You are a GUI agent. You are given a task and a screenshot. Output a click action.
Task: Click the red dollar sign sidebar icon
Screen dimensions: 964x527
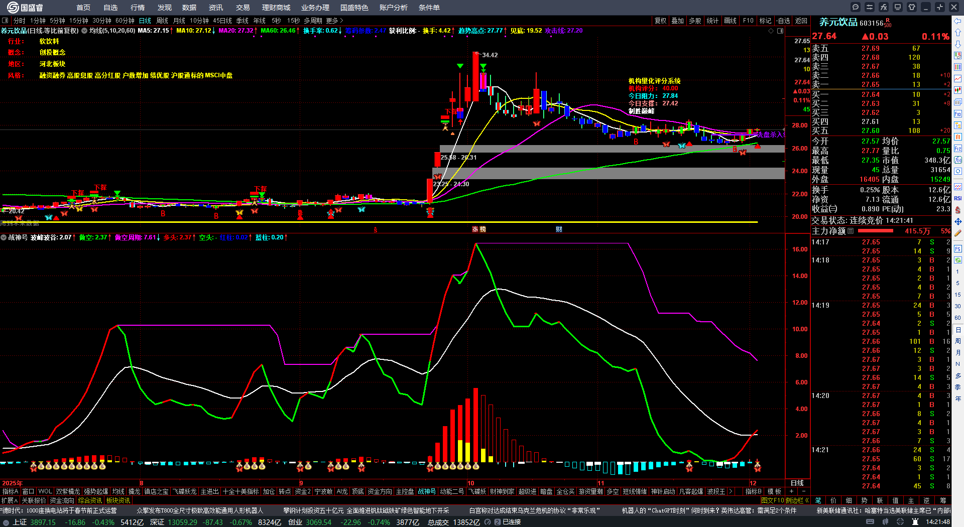click(958, 210)
